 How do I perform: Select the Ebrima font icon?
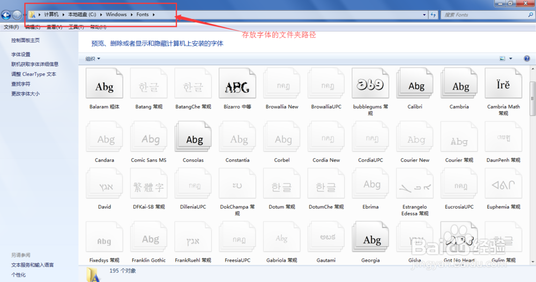pos(370,184)
